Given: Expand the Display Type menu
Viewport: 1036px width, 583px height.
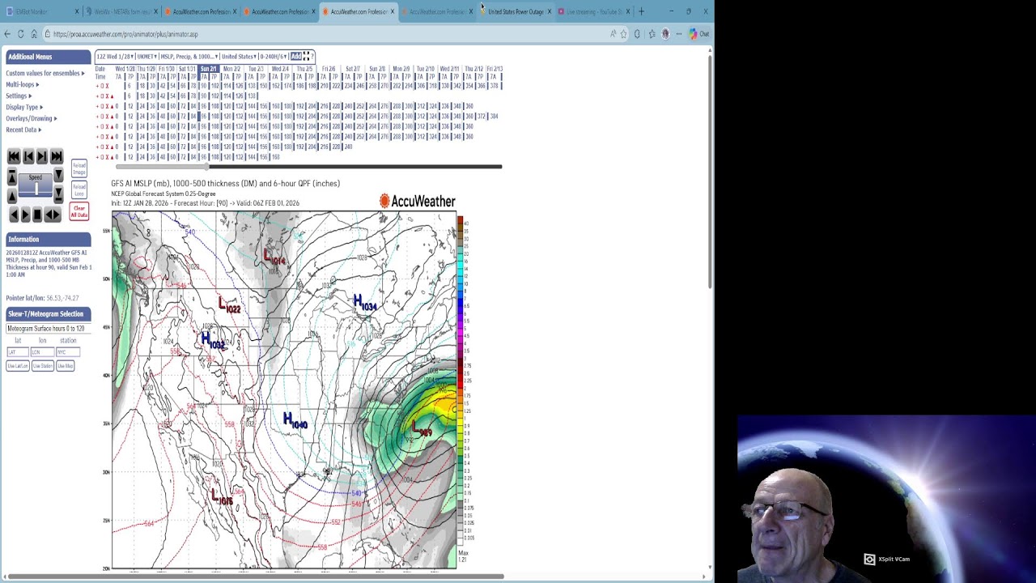Looking at the screenshot, I should [x=24, y=107].
